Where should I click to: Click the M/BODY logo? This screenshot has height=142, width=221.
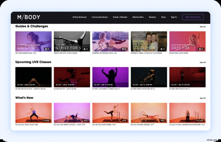point(29,17)
